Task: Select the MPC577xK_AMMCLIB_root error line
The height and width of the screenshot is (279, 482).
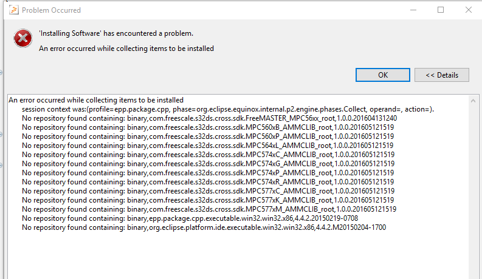Action: pyautogui.click(x=207, y=200)
